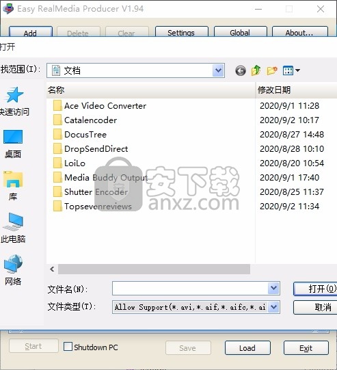The height and width of the screenshot is (370, 337).
Task: Open the Global button
Action: click(241, 31)
